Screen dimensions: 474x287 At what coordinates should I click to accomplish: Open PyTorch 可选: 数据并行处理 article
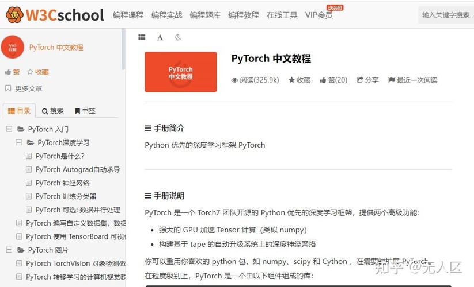click(78, 210)
